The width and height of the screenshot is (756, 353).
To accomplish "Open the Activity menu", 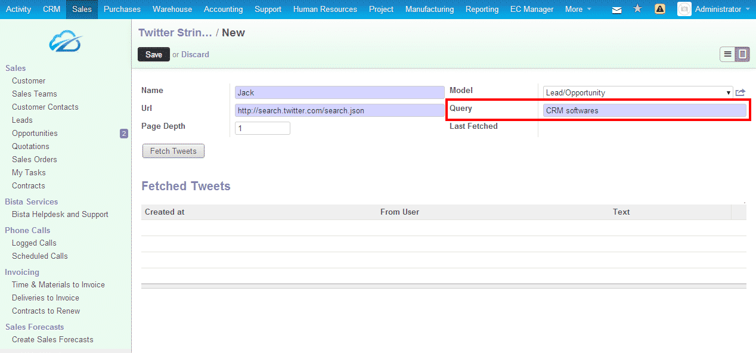I will click(18, 9).
